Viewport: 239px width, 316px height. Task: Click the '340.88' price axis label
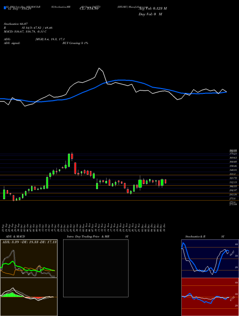click(233, 170)
